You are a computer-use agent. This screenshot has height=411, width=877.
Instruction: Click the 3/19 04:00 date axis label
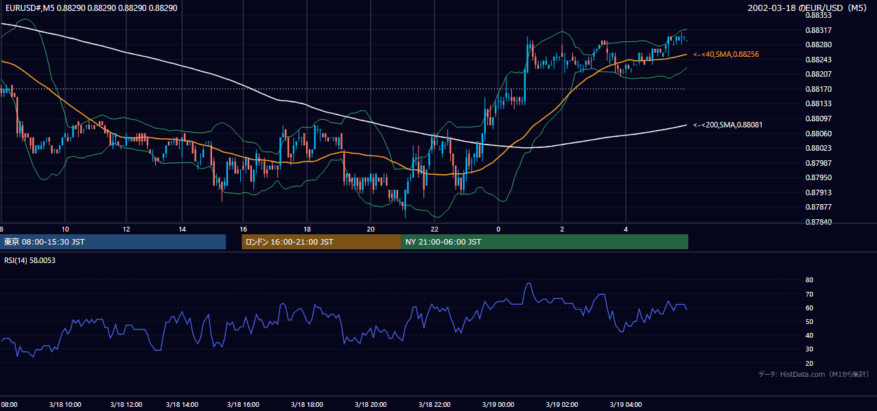[625, 405]
